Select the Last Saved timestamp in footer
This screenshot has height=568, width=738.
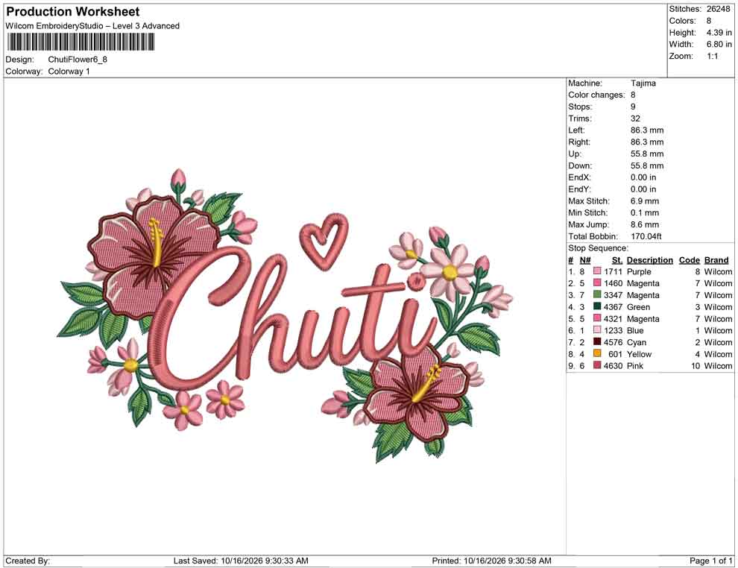click(x=241, y=561)
